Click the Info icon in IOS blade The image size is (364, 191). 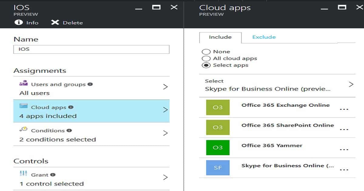click(19, 22)
